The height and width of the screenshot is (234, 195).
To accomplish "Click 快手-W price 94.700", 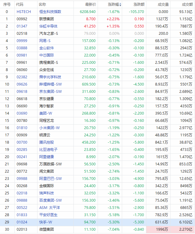I will click(x=90, y=222).
